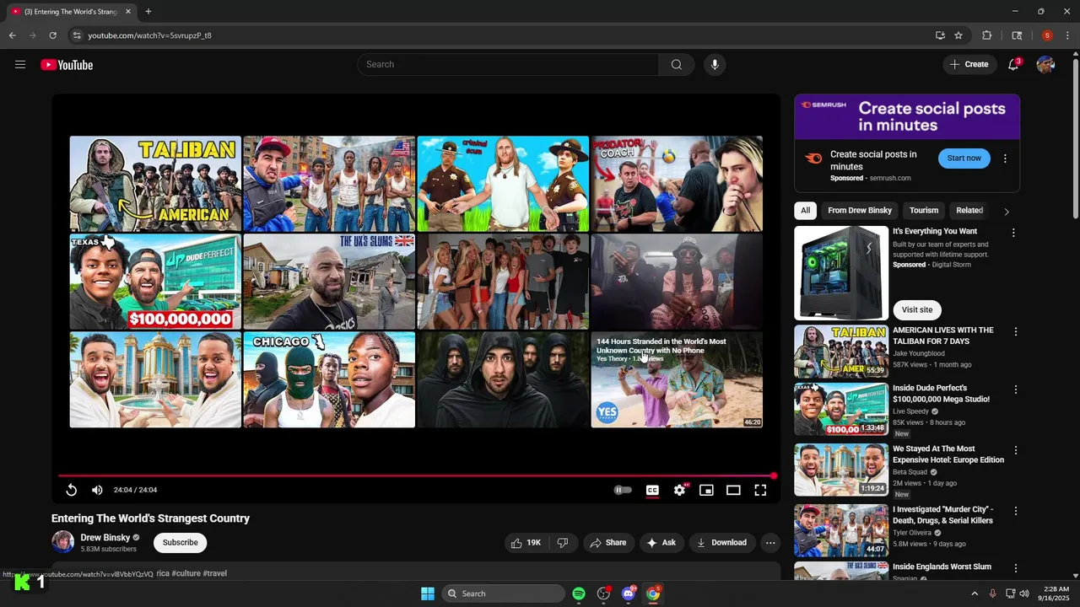This screenshot has width=1080, height=607.
Task: Click the Taliban American endscreen thumbnail
Action: (x=155, y=184)
